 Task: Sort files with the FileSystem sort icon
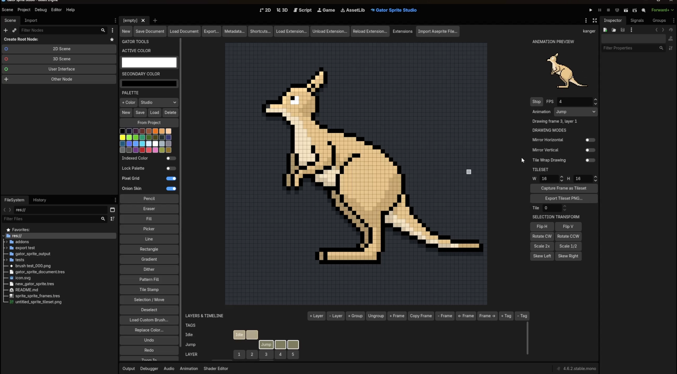pos(112,219)
